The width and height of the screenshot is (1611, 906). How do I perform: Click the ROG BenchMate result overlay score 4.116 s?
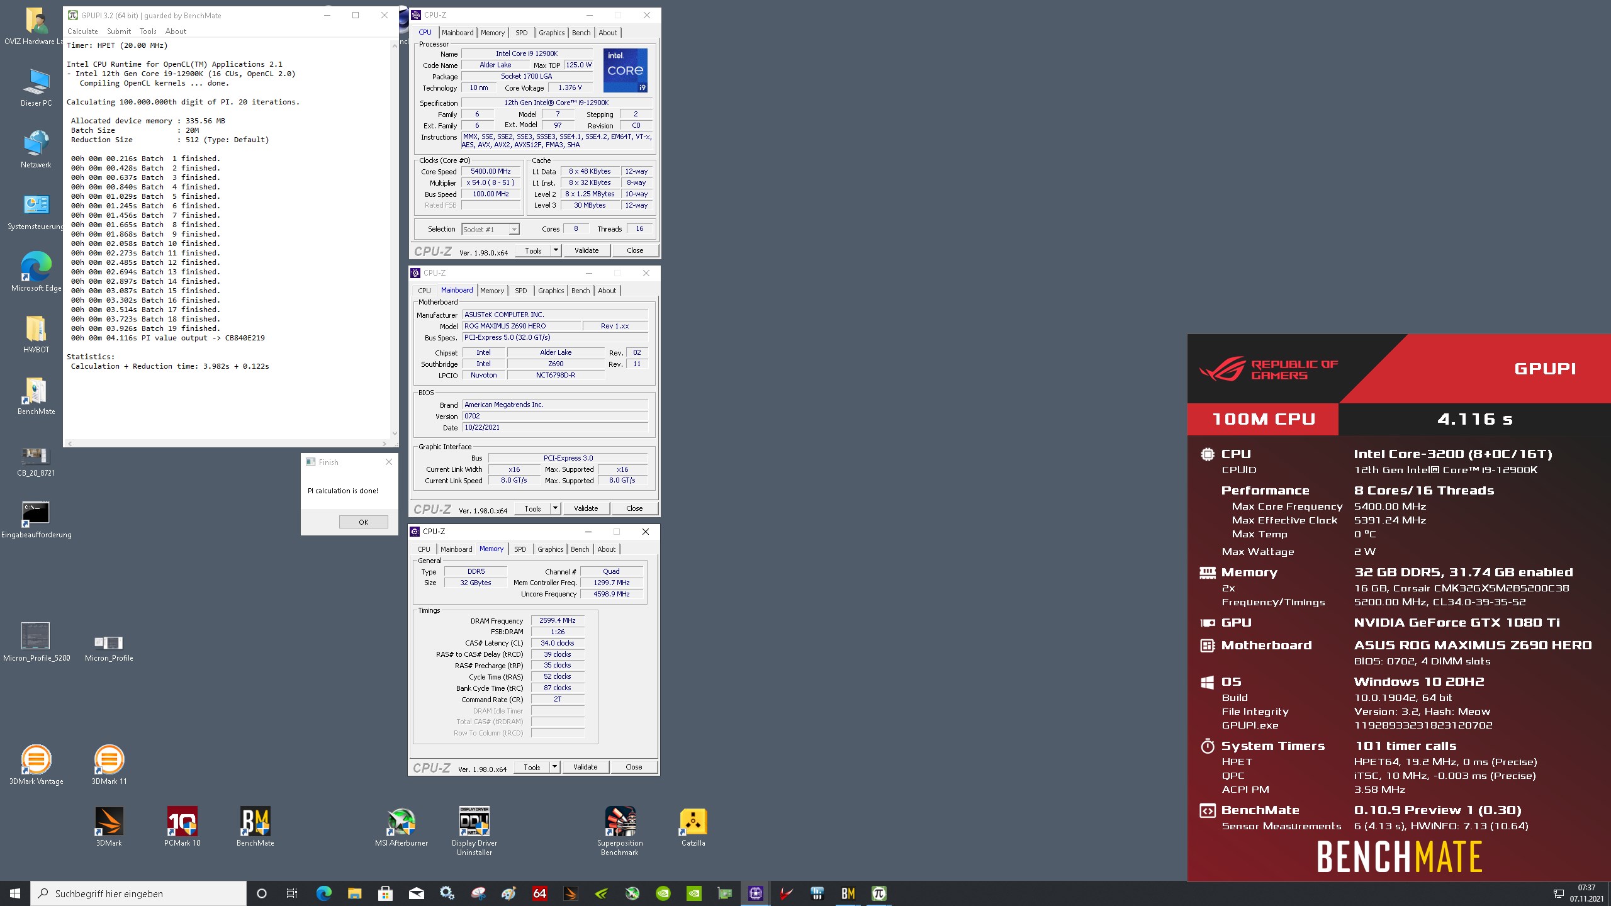pyautogui.click(x=1474, y=419)
